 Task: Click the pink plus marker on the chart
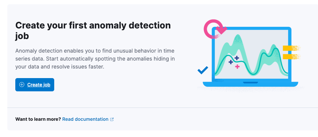[237, 67]
